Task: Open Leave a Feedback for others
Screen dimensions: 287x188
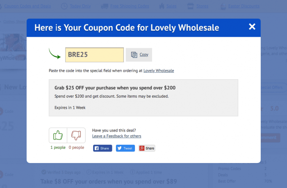Action: [x=116, y=136]
